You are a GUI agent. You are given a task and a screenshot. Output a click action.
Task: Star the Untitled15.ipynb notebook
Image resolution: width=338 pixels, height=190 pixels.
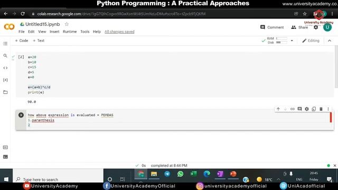tap(67, 24)
